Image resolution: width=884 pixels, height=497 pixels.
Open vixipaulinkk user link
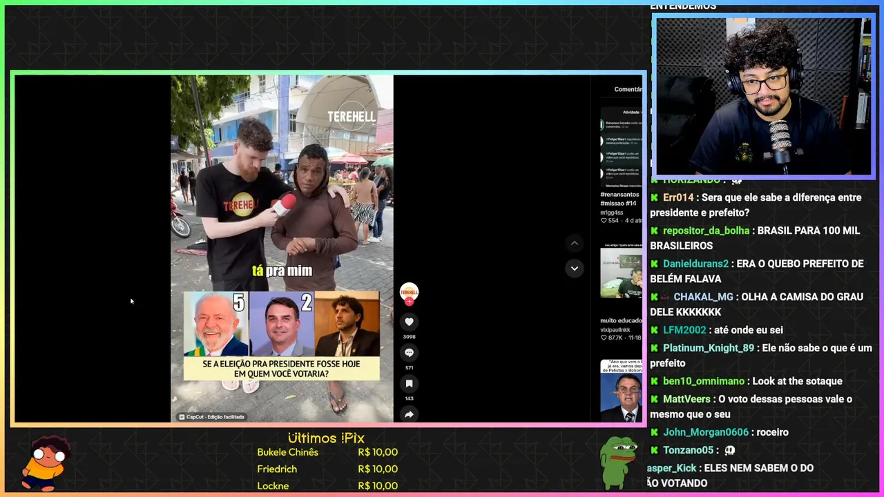(615, 330)
